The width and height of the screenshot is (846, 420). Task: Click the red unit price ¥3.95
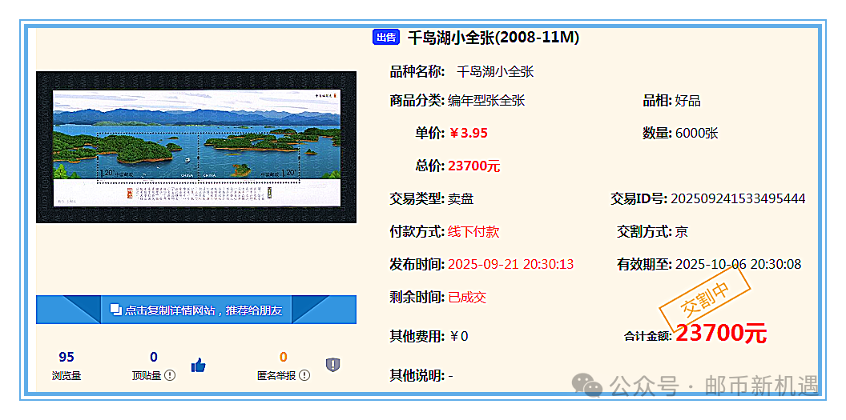pos(468,133)
